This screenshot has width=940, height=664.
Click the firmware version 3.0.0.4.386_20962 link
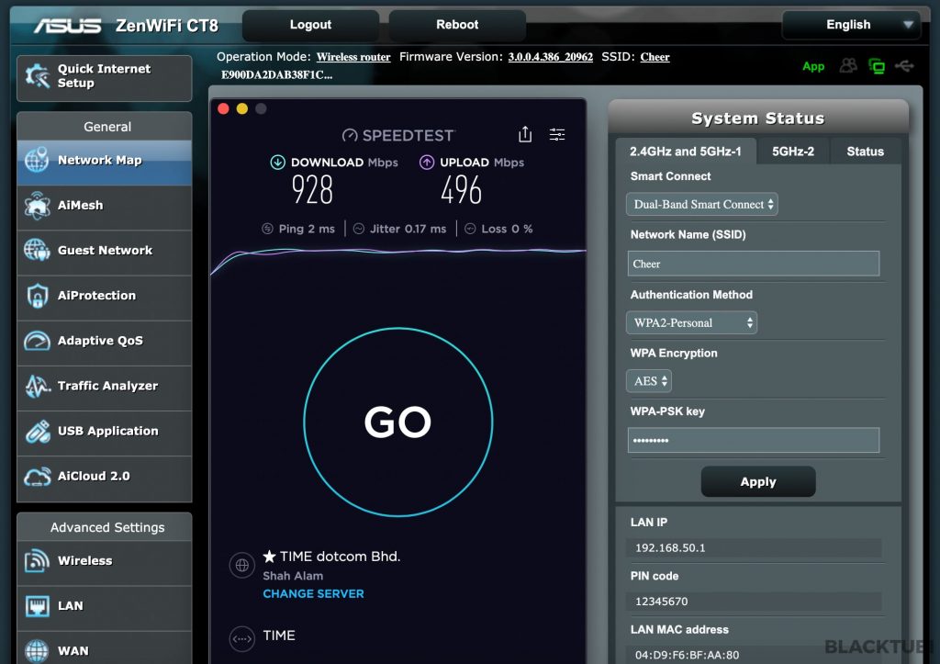[x=551, y=57]
